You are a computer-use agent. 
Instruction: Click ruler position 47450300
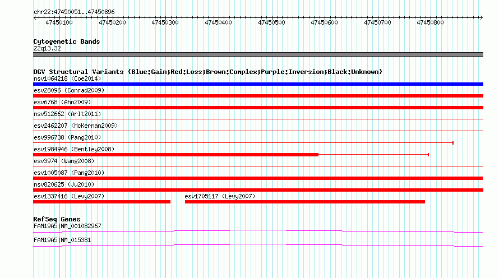165,22
